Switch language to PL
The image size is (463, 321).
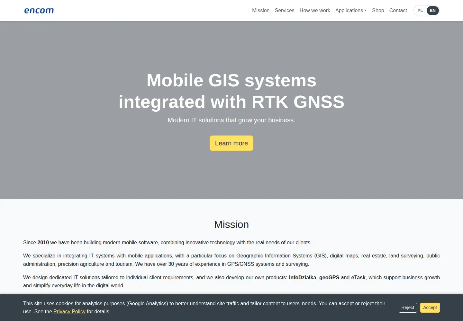[420, 11]
